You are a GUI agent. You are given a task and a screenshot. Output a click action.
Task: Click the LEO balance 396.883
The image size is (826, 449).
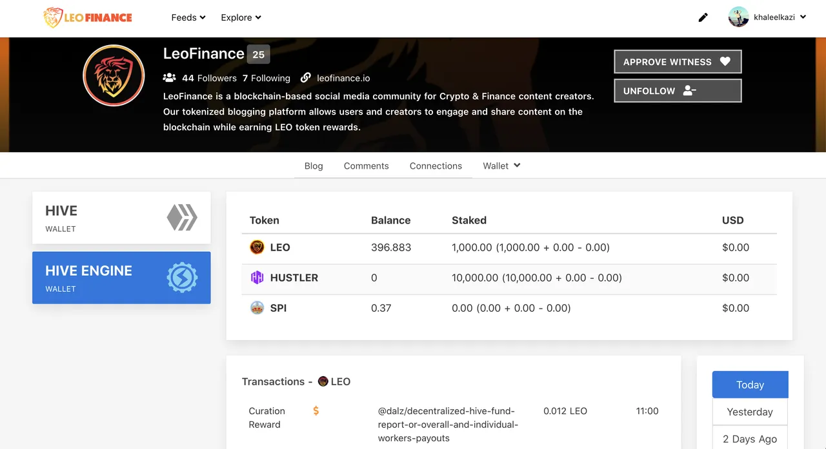(x=391, y=247)
